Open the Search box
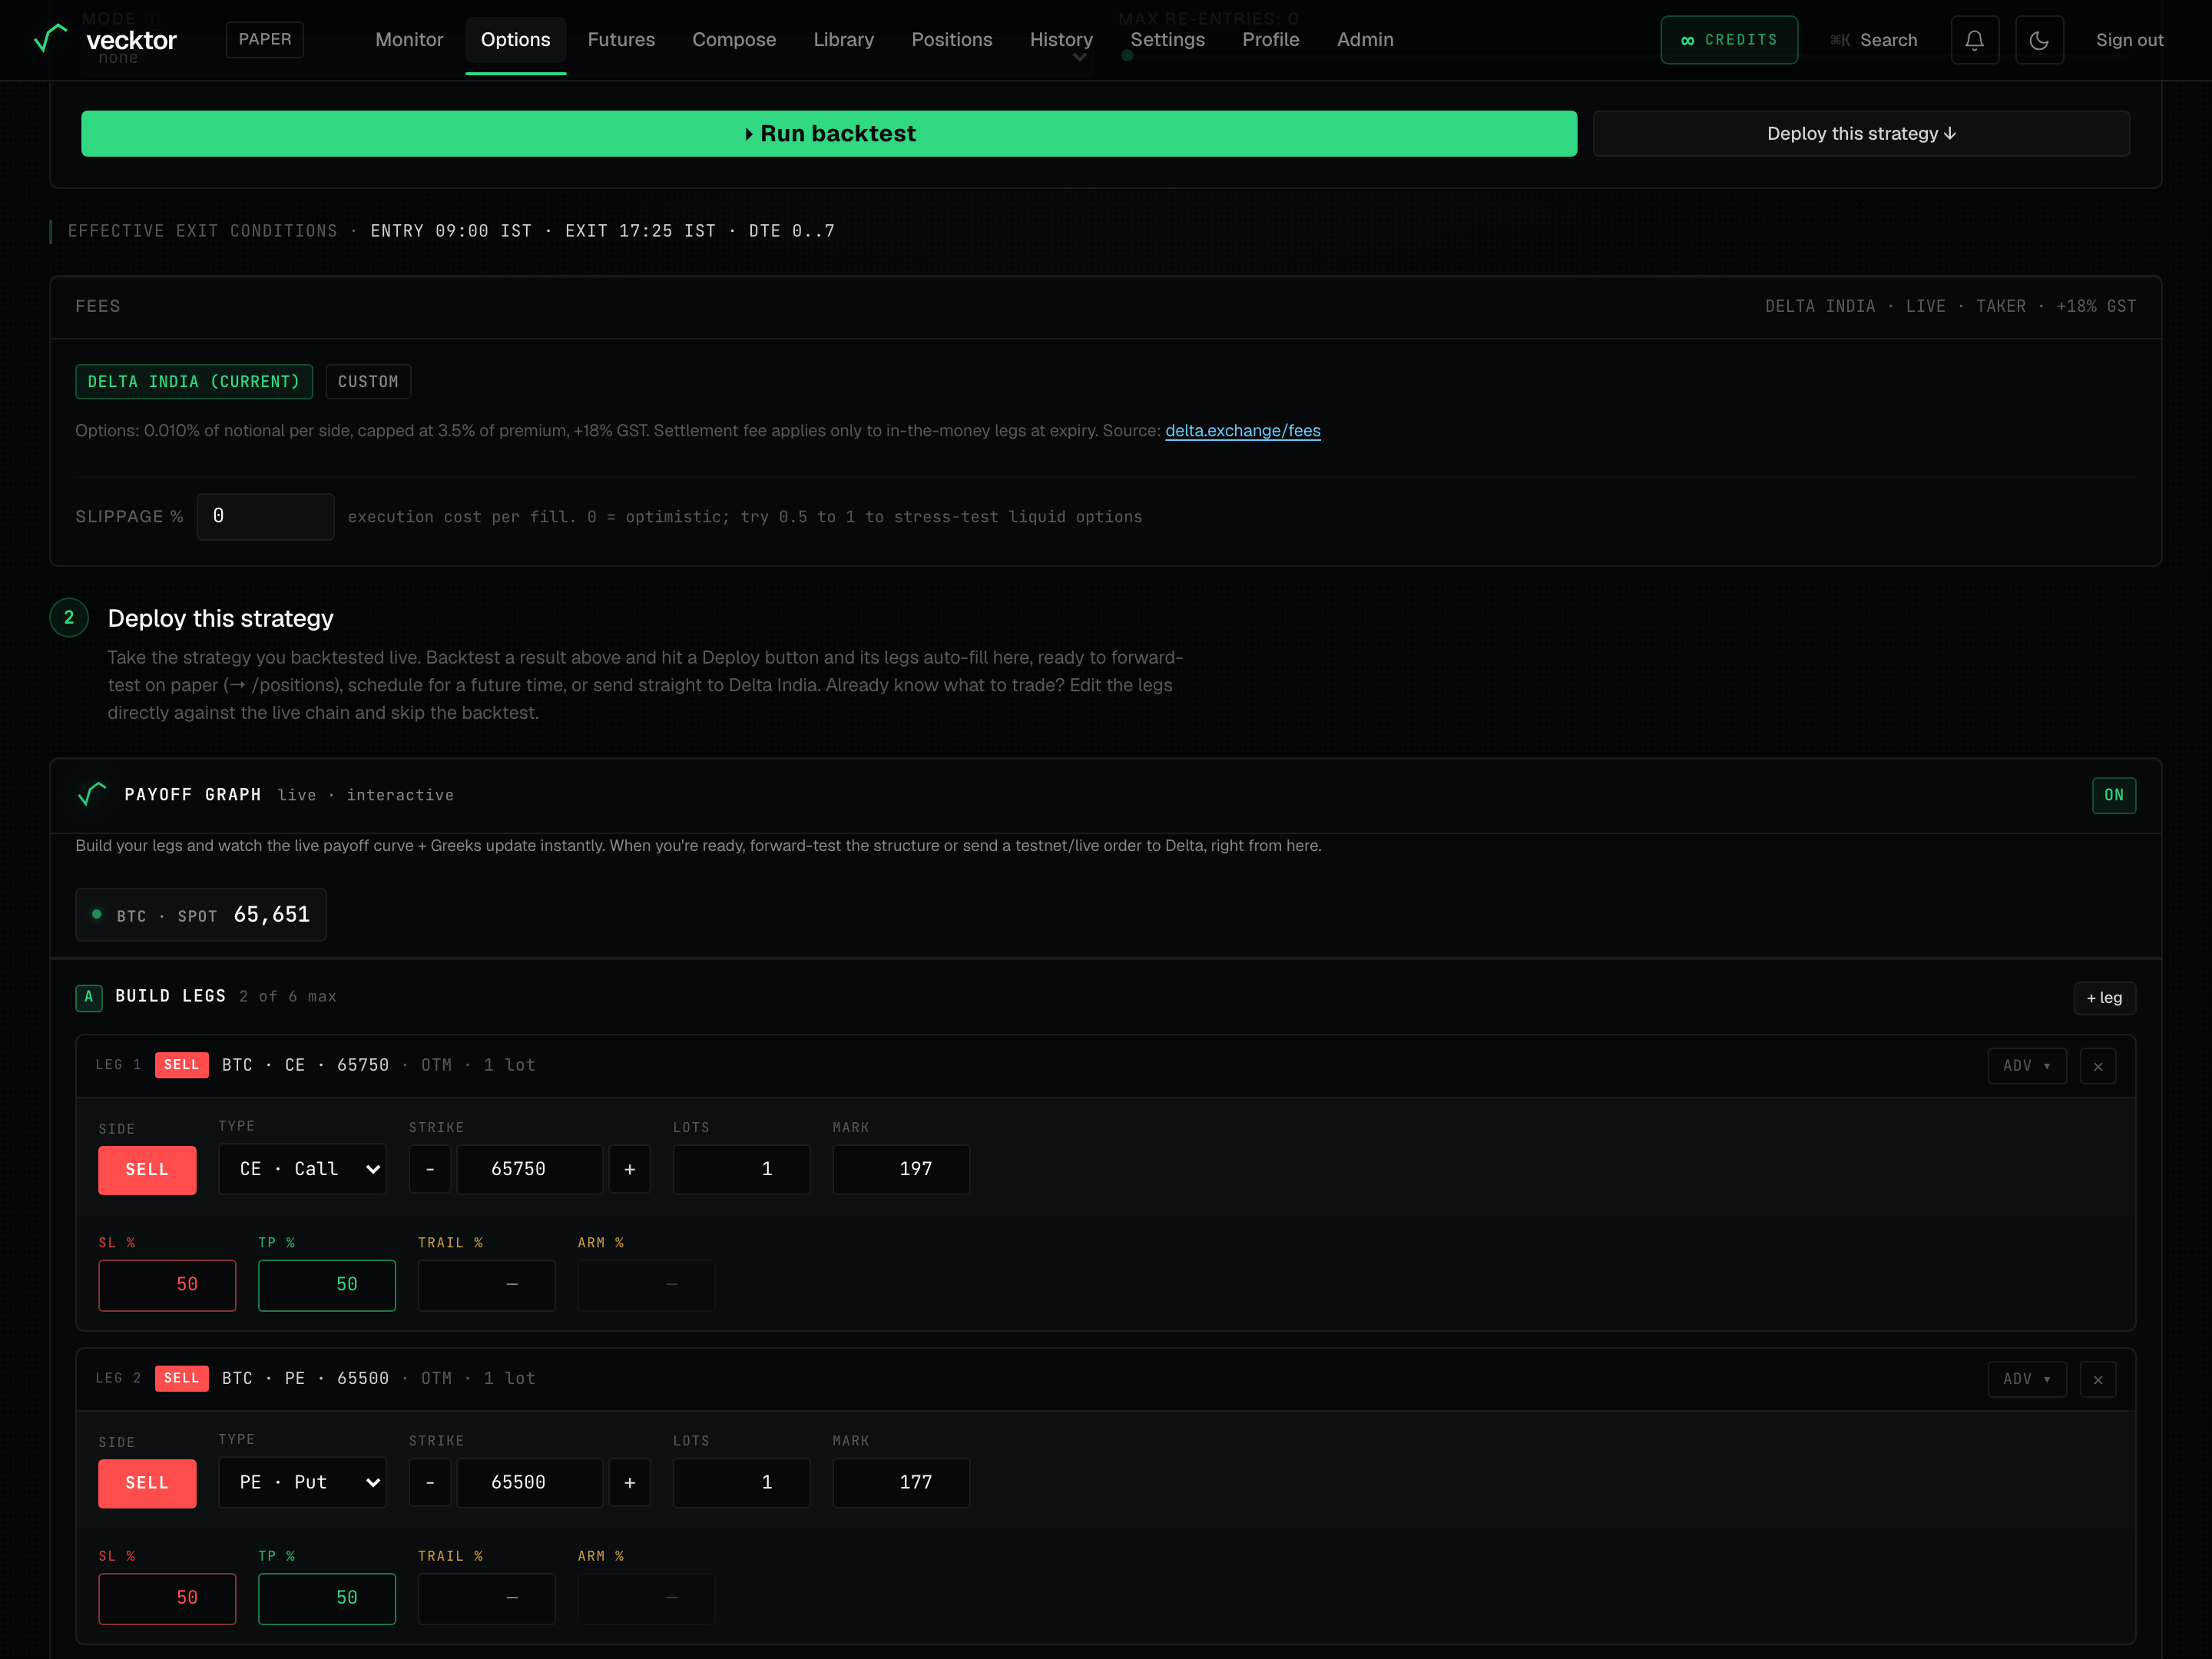 tap(1874, 40)
